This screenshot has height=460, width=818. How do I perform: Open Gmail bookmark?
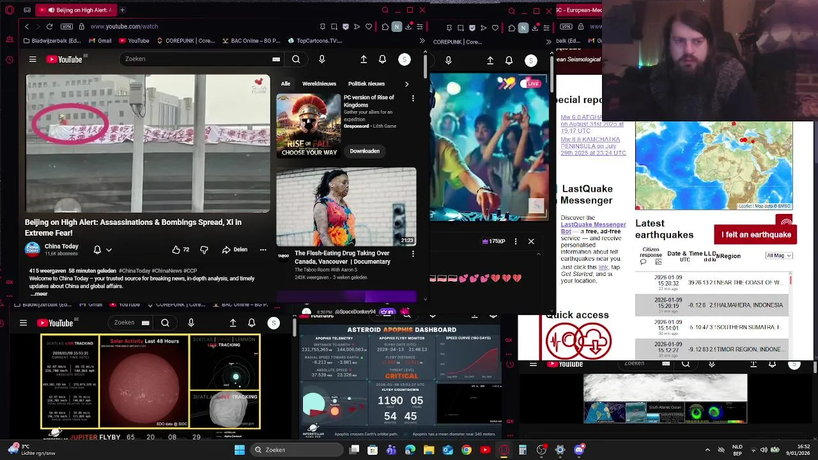(x=100, y=41)
